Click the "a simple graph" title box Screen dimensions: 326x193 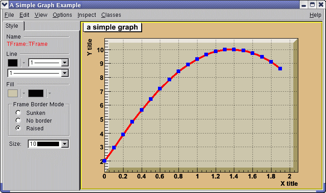click(x=112, y=27)
